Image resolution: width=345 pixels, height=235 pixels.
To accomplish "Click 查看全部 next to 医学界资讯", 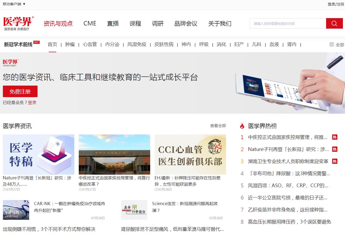I will pyautogui.click(x=218, y=126).
